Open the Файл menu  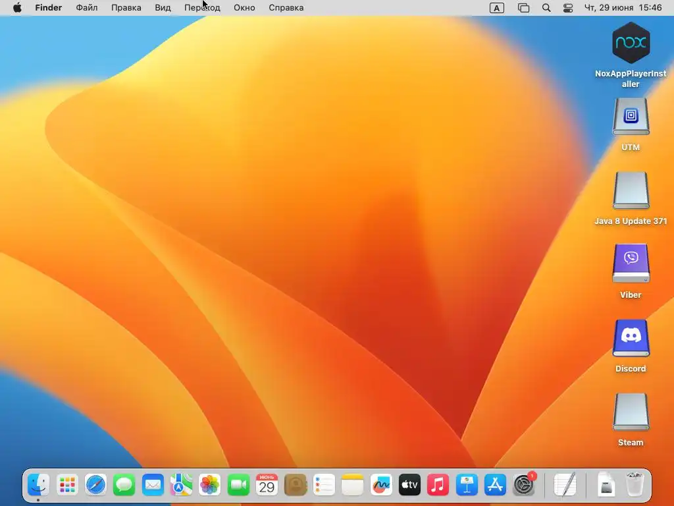click(x=87, y=8)
